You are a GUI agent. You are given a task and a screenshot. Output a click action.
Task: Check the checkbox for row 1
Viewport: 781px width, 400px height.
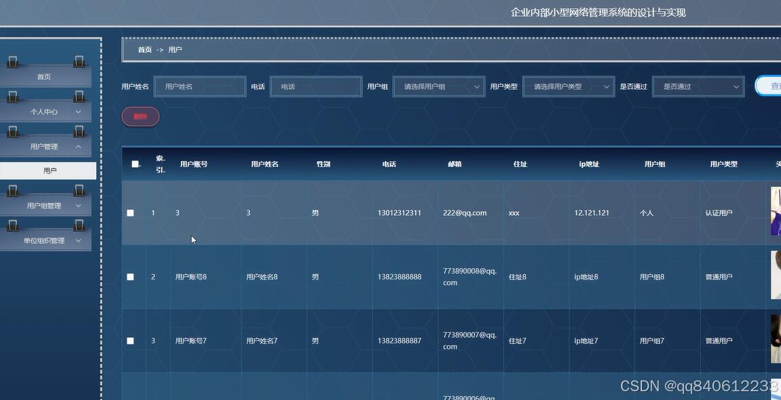point(130,213)
